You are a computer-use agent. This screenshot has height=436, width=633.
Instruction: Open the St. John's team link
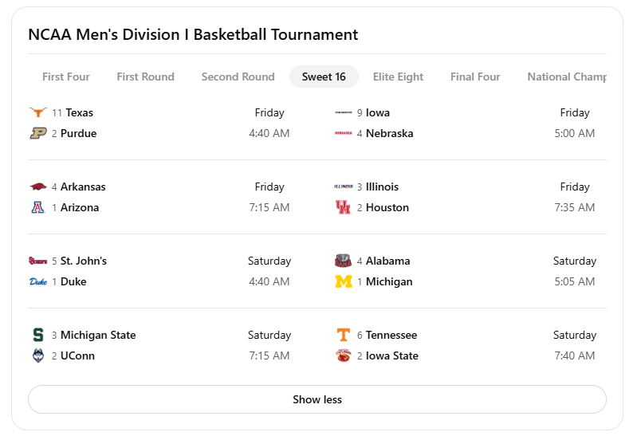tap(83, 261)
